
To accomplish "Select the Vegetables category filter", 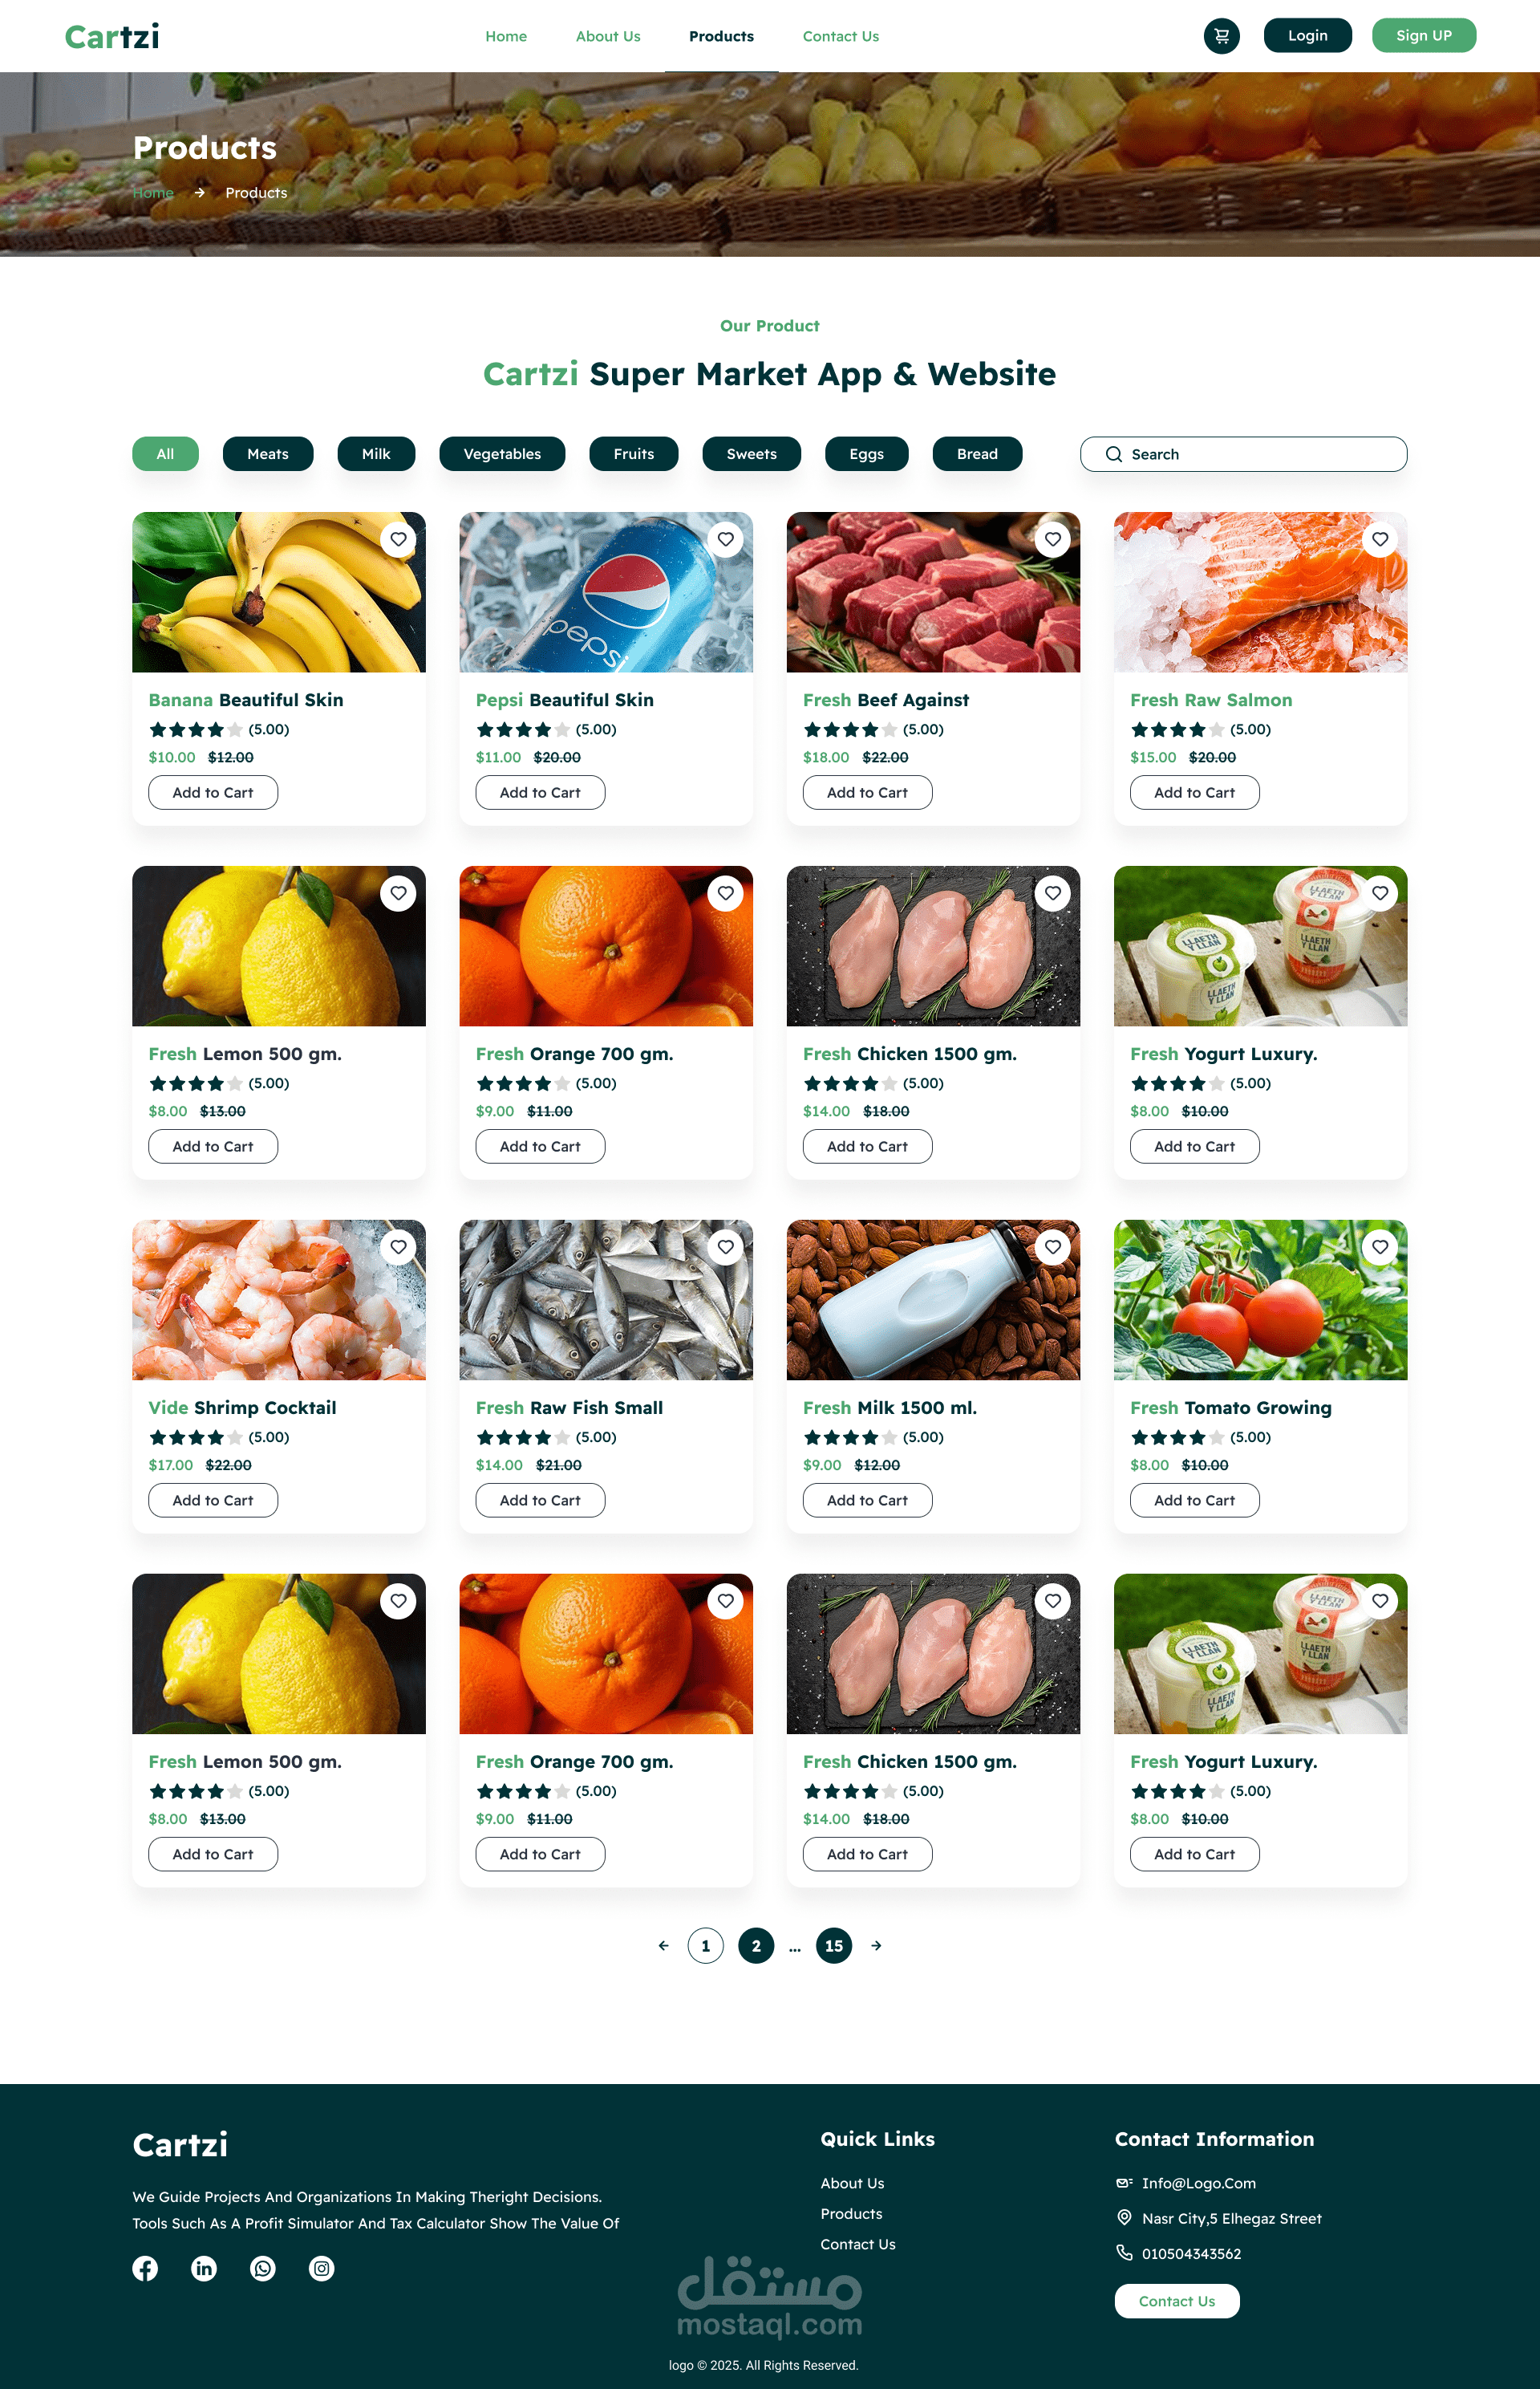I will pyautogui.click(x=502, y=453).
